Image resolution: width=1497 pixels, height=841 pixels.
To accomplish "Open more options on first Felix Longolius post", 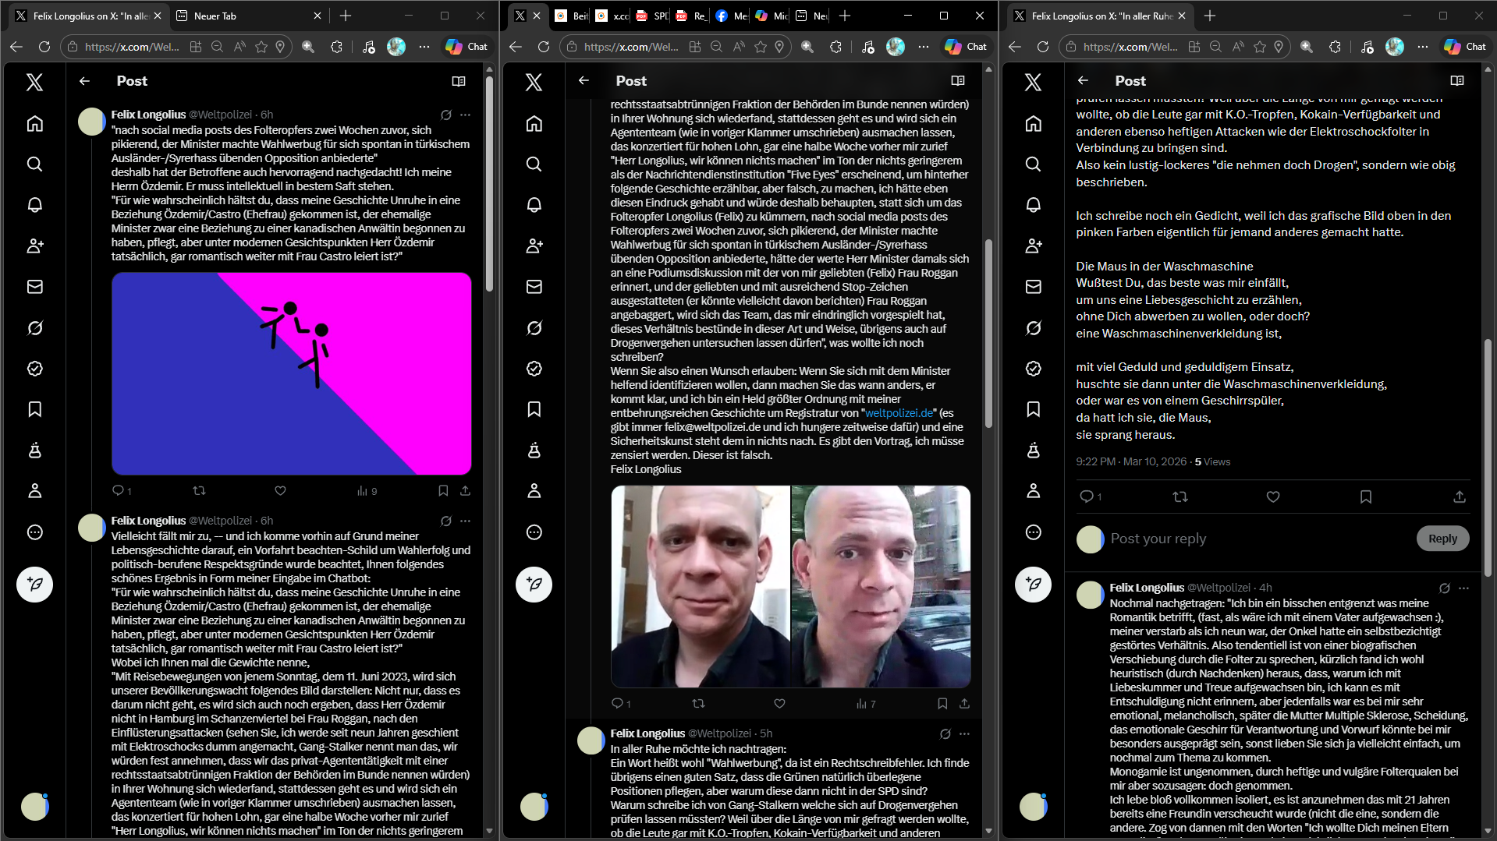I will pyautogui.click(x=466, y=115).
